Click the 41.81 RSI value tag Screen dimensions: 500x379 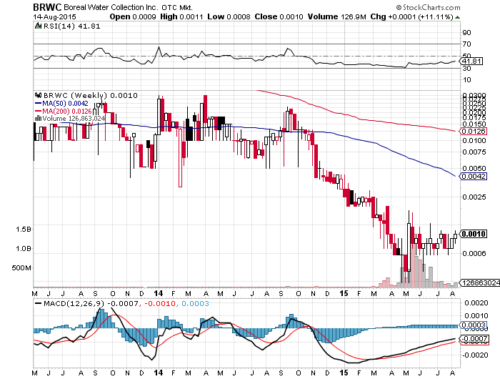click(472, 61)
